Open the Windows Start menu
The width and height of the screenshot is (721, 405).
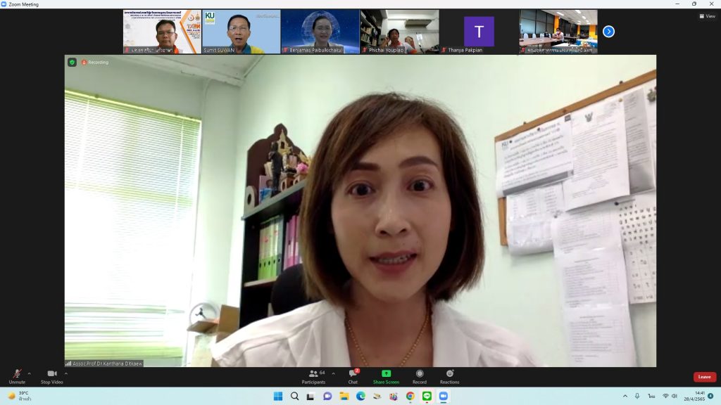(x=277, y=397)
